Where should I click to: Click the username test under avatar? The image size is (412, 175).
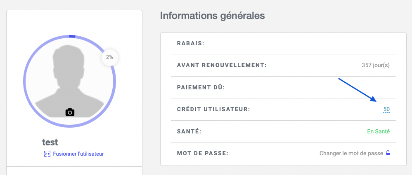tap(50, 142)
